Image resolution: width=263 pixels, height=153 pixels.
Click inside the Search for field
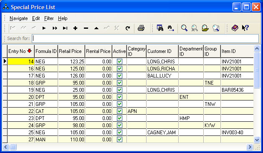[x=145, y=38]
